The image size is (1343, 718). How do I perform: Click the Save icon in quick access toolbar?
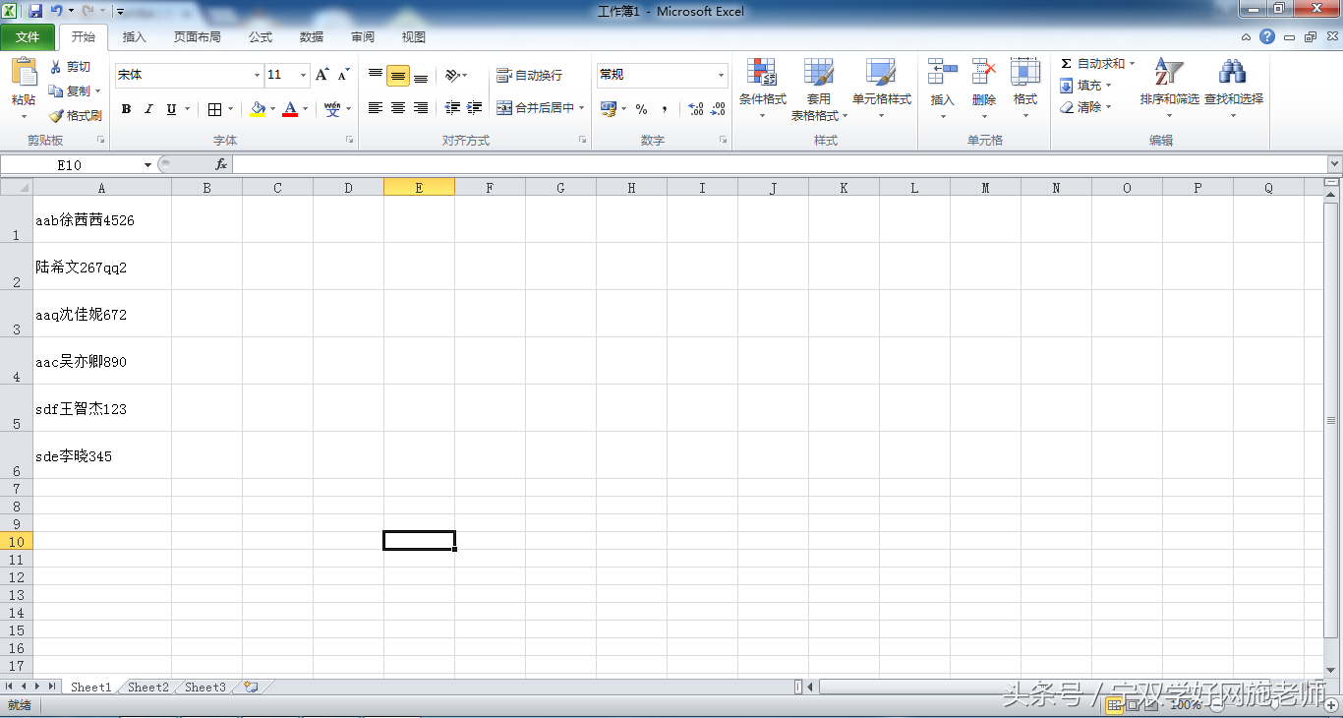coord(35,11)
